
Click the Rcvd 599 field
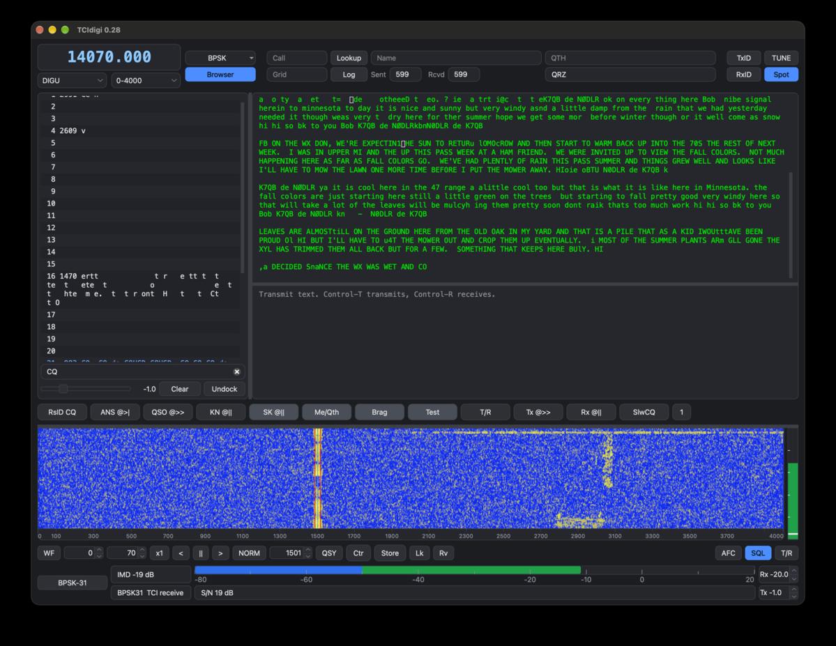pos(463,75)
